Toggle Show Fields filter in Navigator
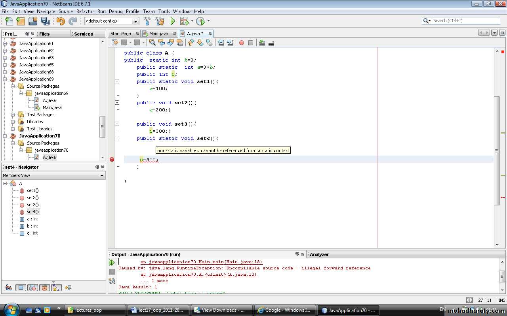This screenshot has width=507, height=316. pyautogui.click(x=21, y=288)
